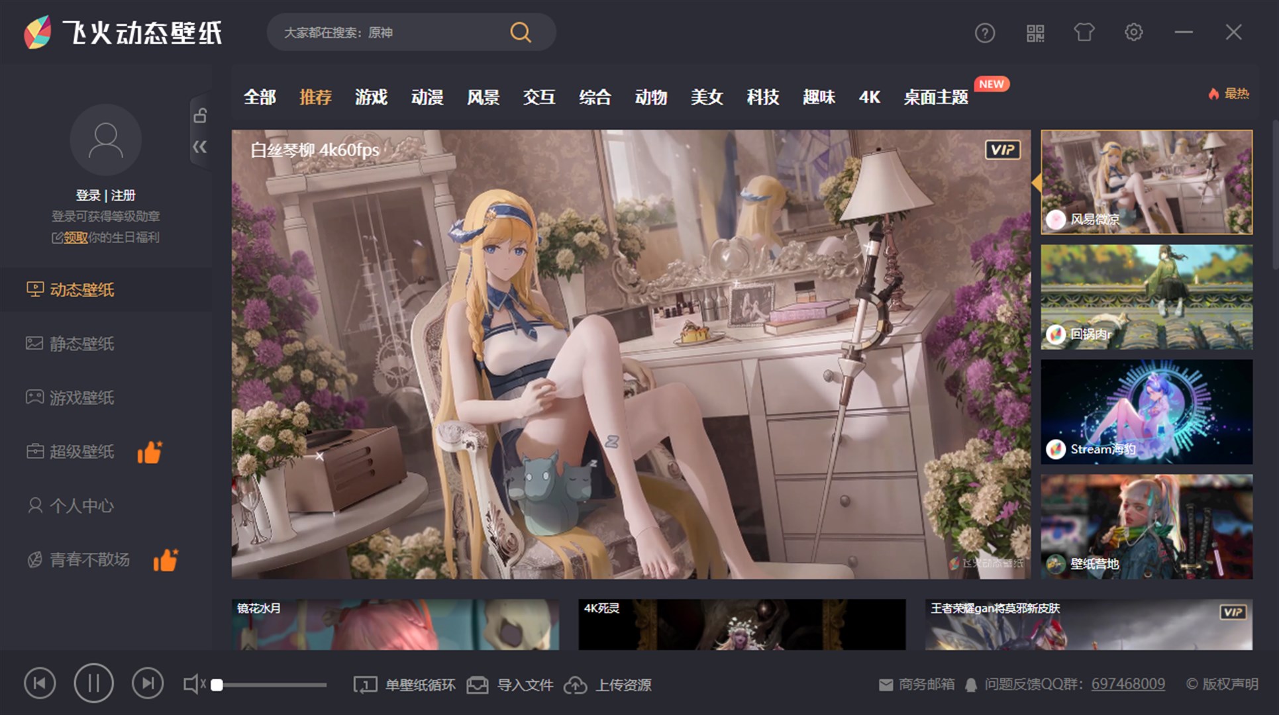Select the 4K category tab
The height and width of the screenshot is (715, 1279).
[x=870, y=97]
